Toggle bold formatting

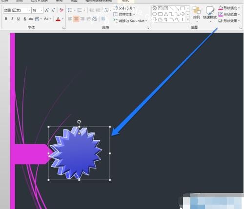6,19
